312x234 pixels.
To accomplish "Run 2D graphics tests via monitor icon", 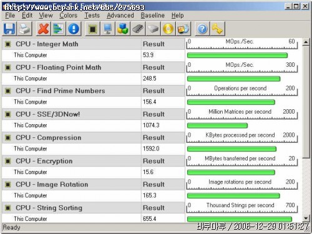I will coord(107,29).
